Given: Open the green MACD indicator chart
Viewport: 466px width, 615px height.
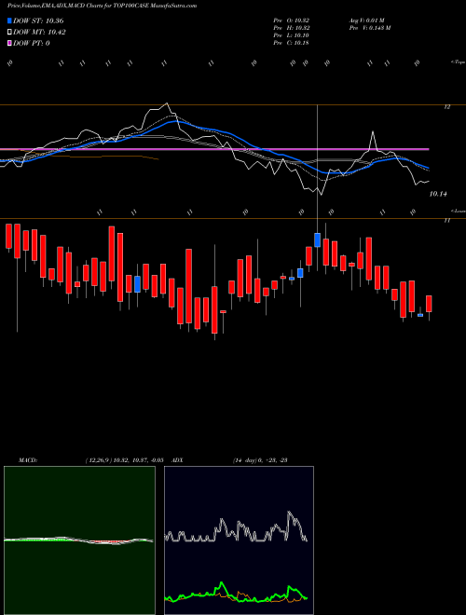Looking at the screenshot, I should (79, 540).
